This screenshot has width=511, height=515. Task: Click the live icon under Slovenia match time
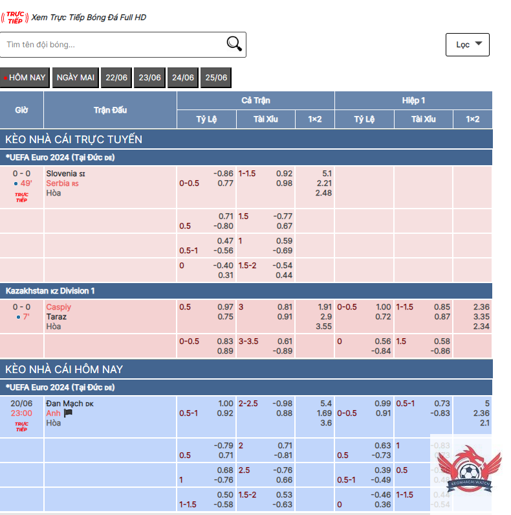(x=21, y=196)
